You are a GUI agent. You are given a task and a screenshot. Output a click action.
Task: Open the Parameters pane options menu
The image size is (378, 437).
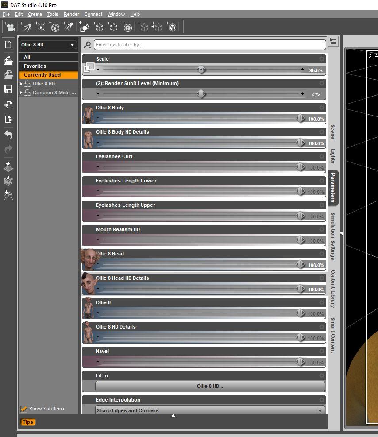pyautogui.click(x=333, y=42)
